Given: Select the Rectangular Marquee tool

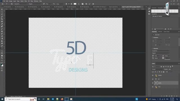Looking at the screenshot, I should [2, 12].
